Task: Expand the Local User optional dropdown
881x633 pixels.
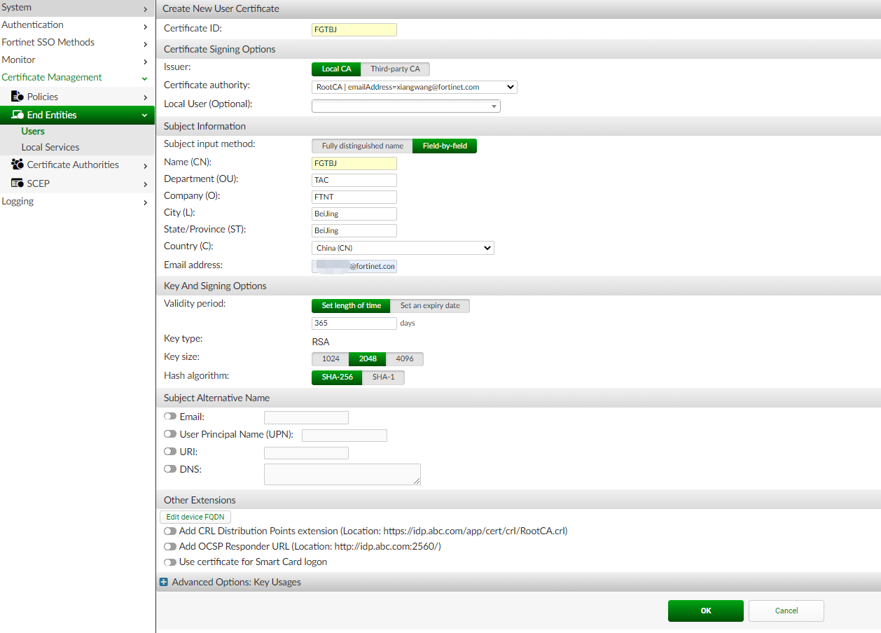Action: coord(406,106)
